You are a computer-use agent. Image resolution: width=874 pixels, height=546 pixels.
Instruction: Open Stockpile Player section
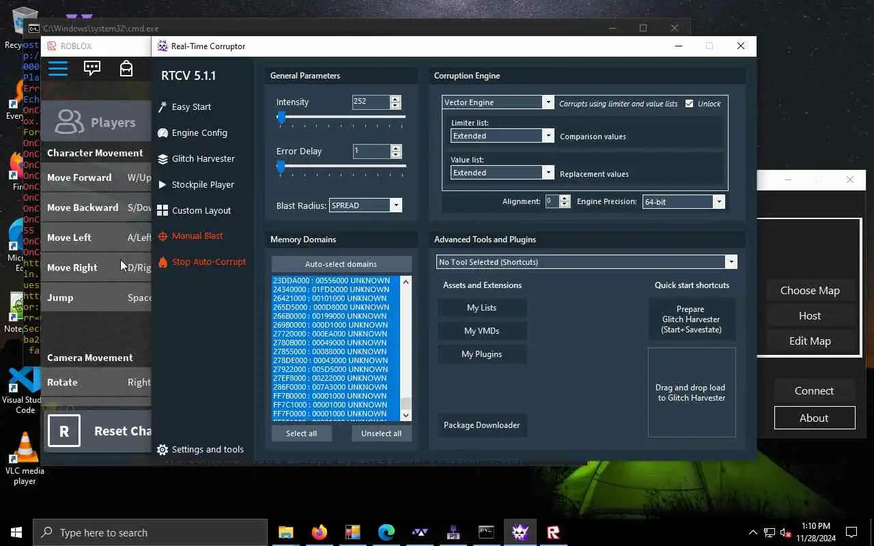[x=203, y=185]
